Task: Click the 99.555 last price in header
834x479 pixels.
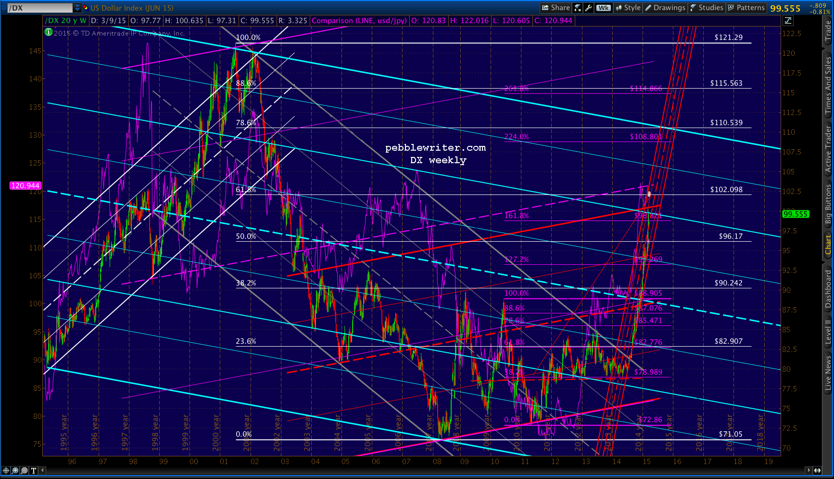Action: (x=785, y=8)
